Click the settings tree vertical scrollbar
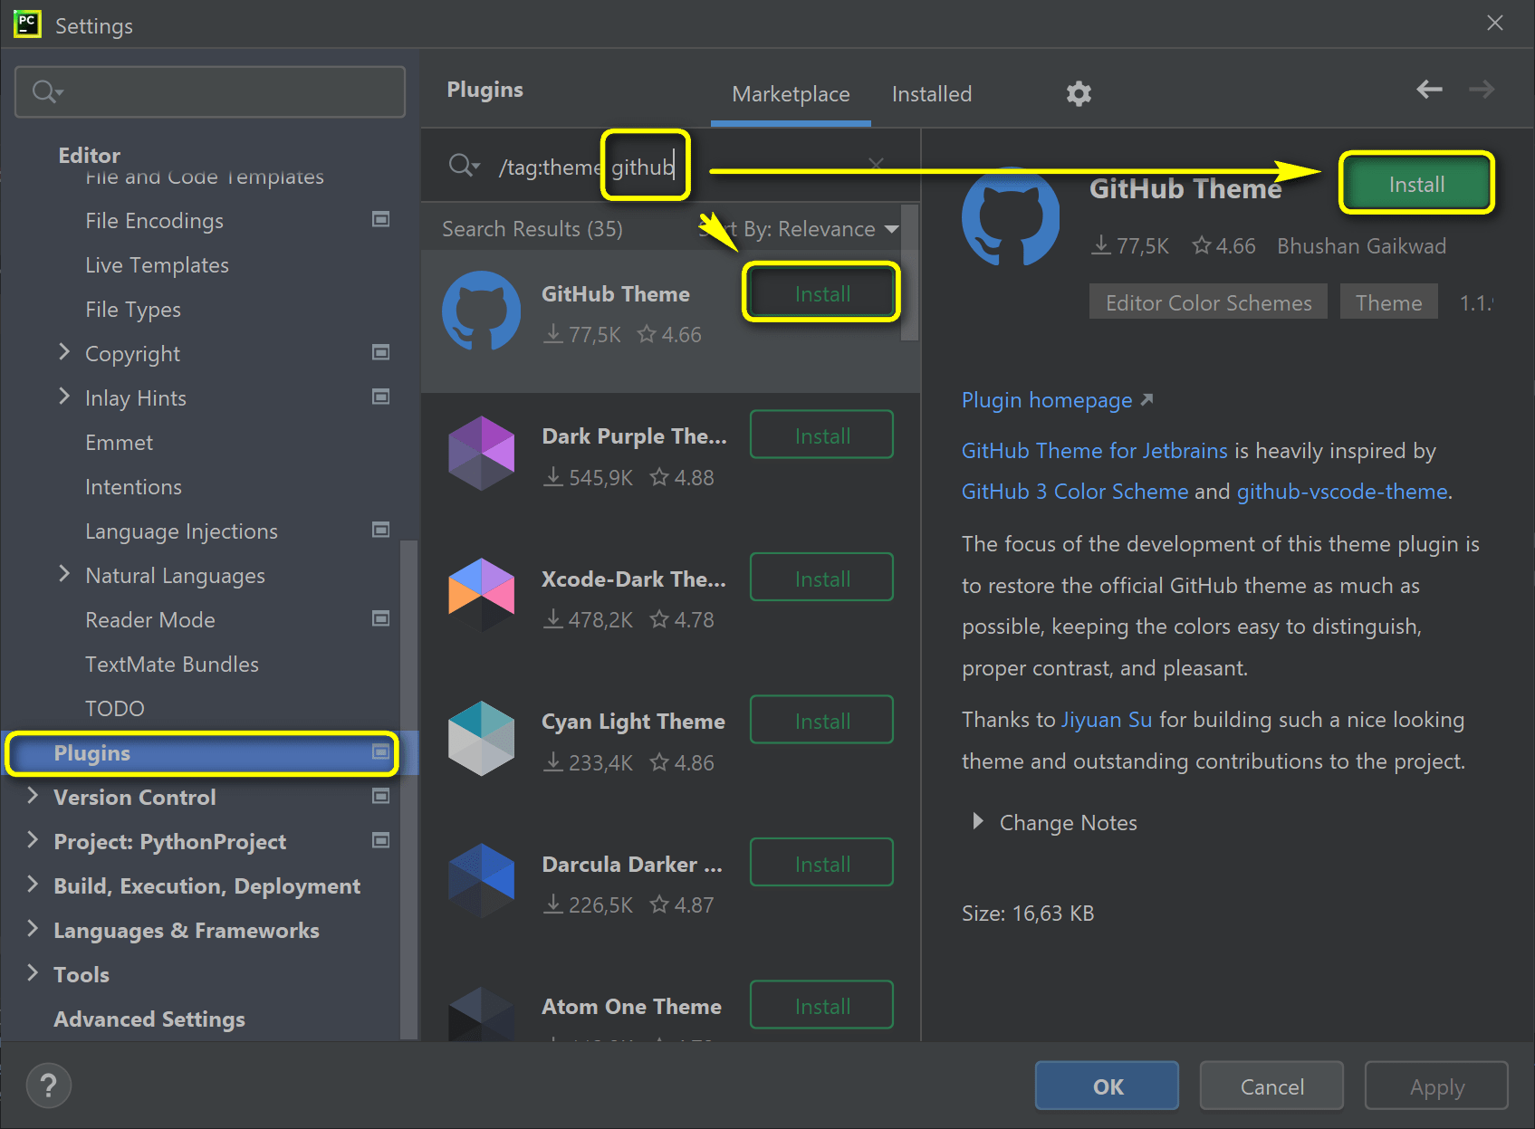 click(x=408, y=788)
